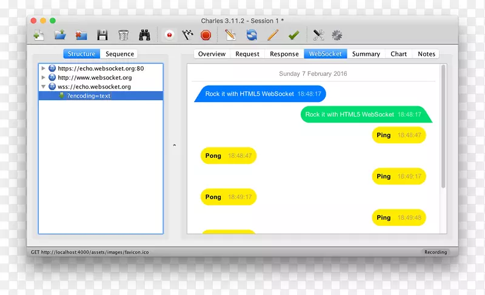Switch to Sequence view

pos(119,54)
